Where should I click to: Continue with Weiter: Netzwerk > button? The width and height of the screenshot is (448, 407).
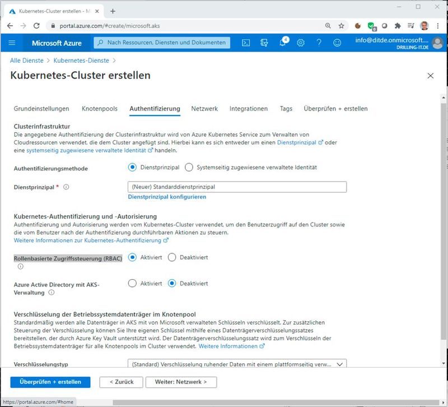click(181, 382)
